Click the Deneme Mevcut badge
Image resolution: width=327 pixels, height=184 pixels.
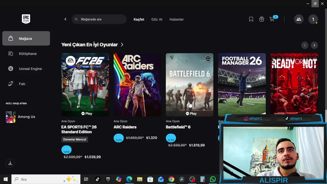tap(75, 139)
